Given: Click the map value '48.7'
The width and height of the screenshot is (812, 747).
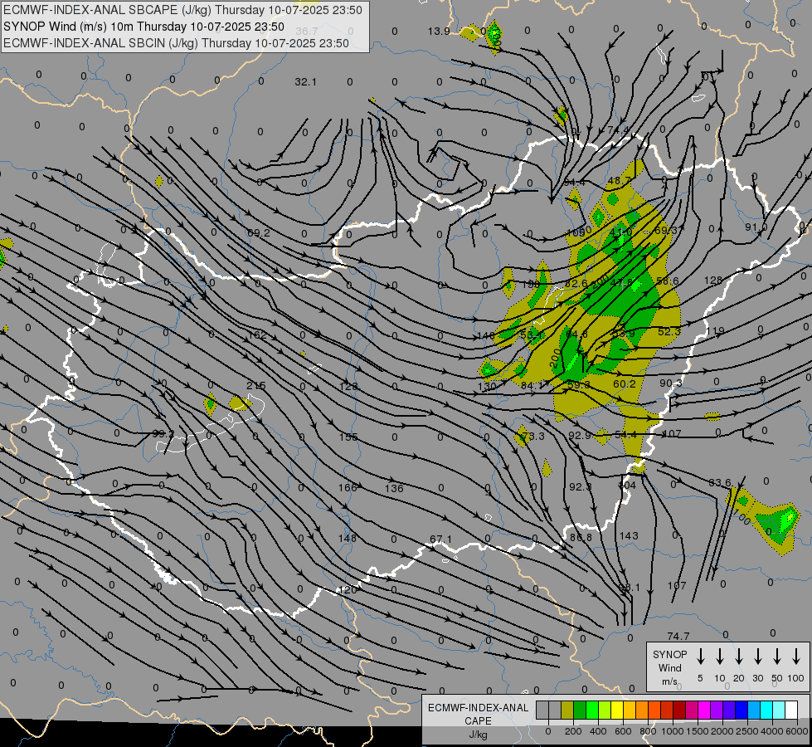Looking at the screenshot, I should click(x=620, y=181).
